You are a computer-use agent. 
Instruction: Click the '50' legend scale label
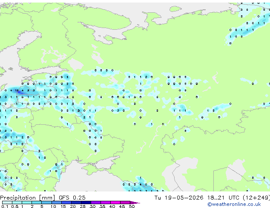pyautogui.click(x=132, y=206)
